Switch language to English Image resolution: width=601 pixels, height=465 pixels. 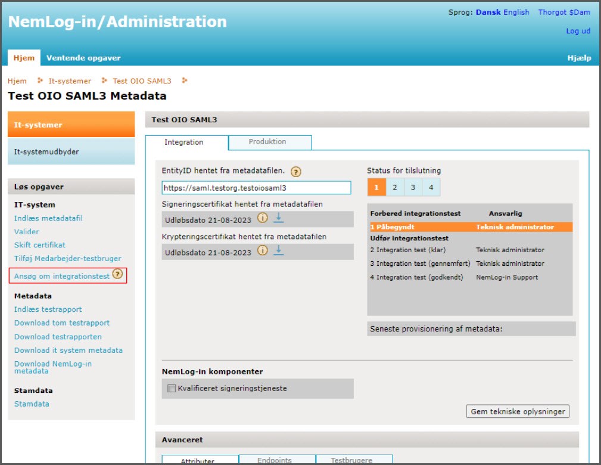click(516, 13)
